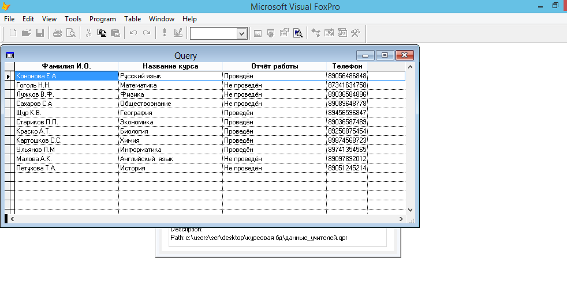The width and height of the screenshot is (567, 282).
Task: Open the View menu
Action: (49, 19)
